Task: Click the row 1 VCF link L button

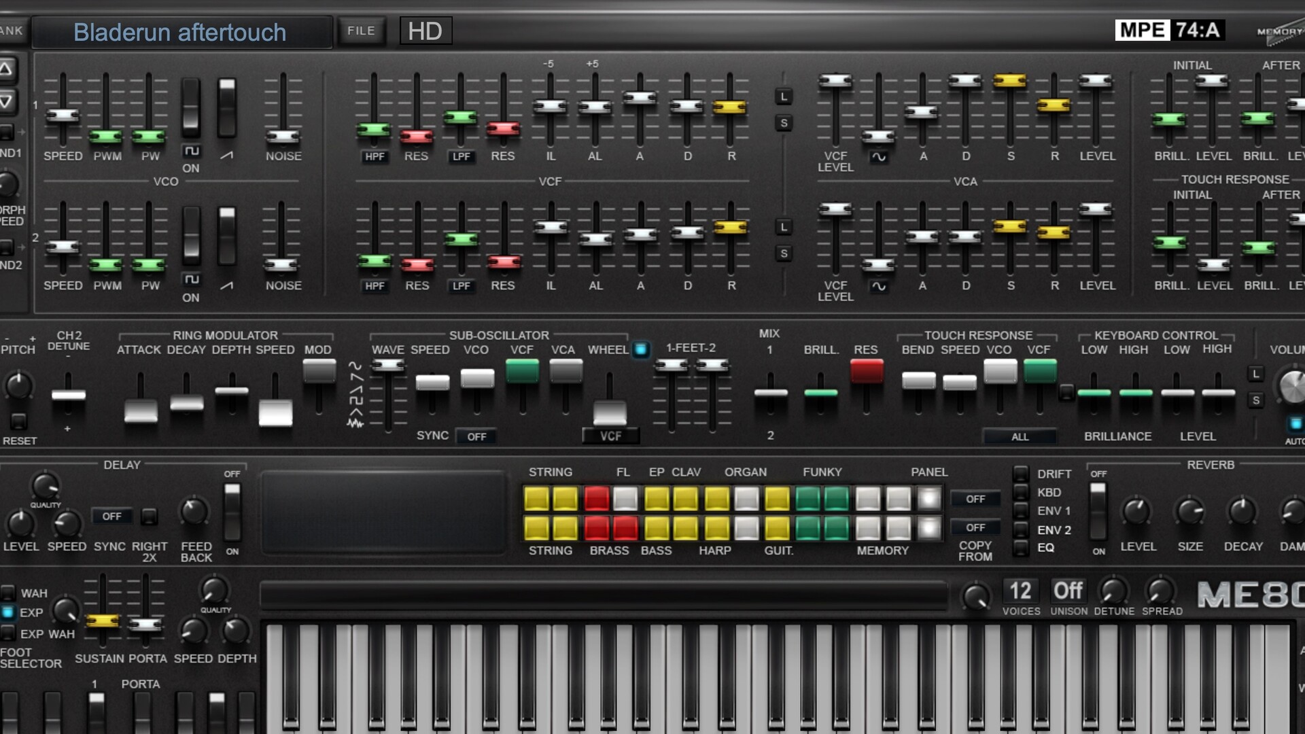Action: 784,97
